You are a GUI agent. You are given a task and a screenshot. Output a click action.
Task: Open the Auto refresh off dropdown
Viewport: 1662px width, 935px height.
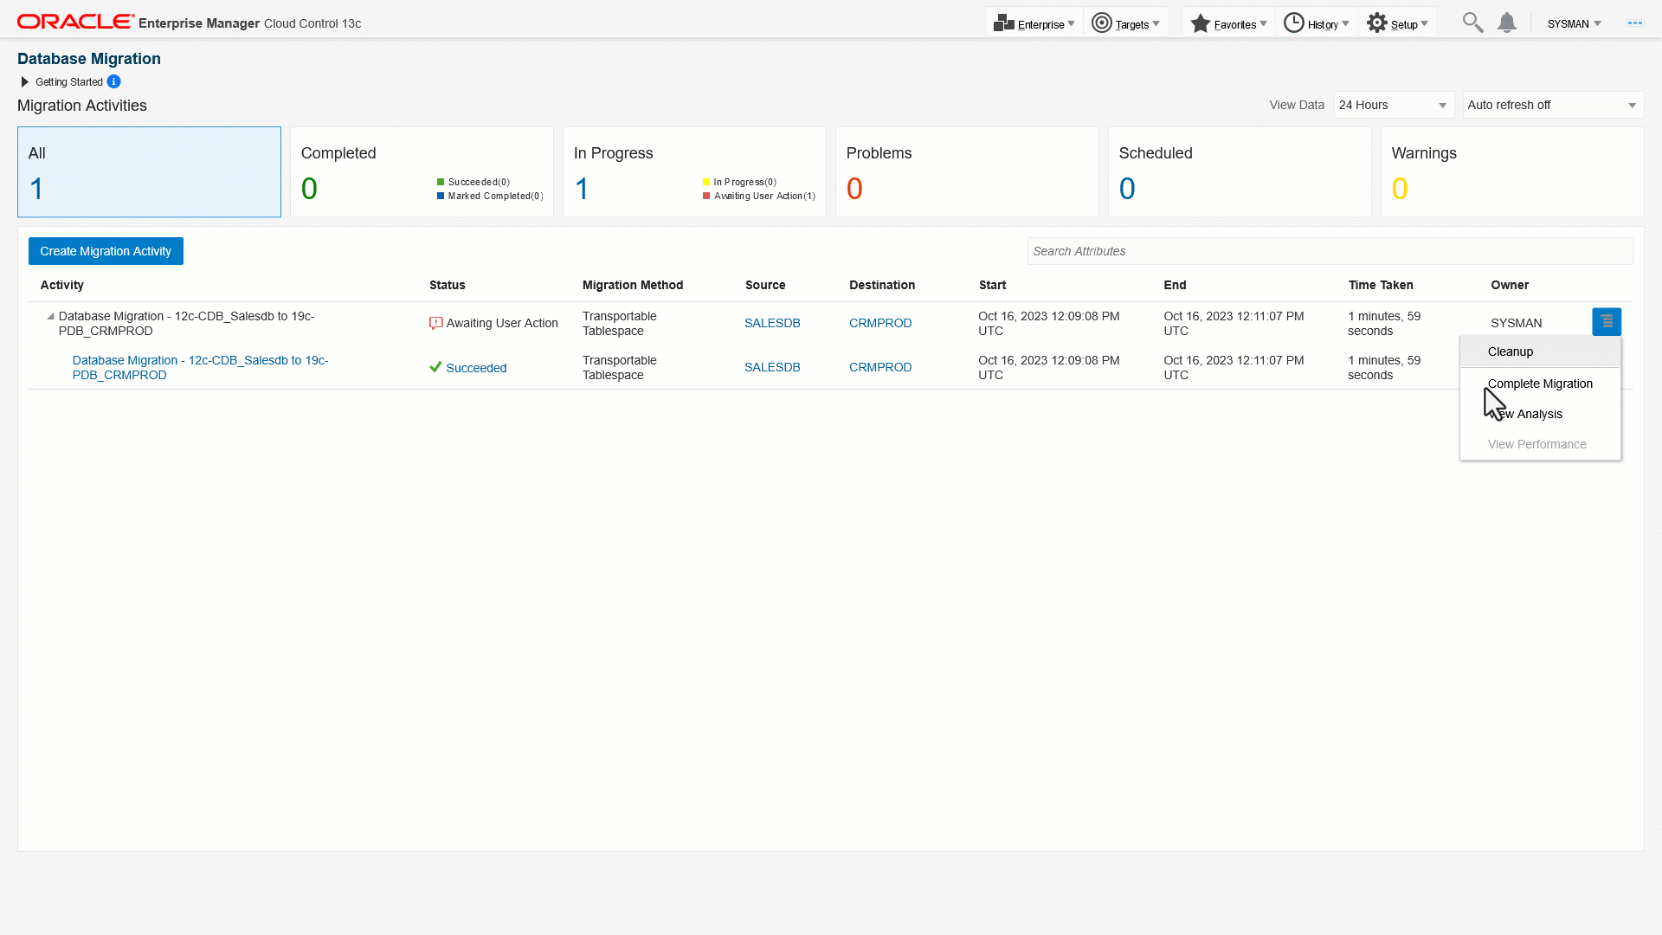tap(1552, 105)
